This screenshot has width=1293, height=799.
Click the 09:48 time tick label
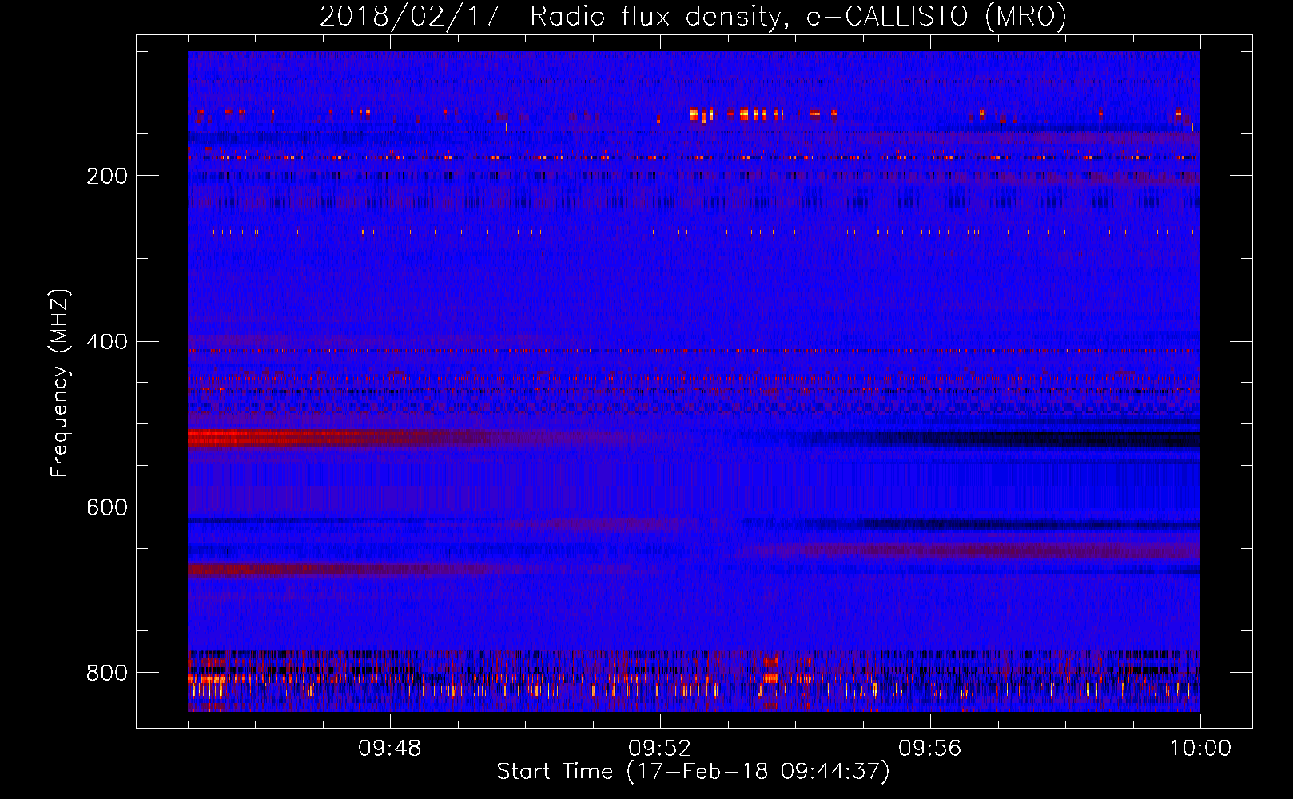click(x=390, y=749)
